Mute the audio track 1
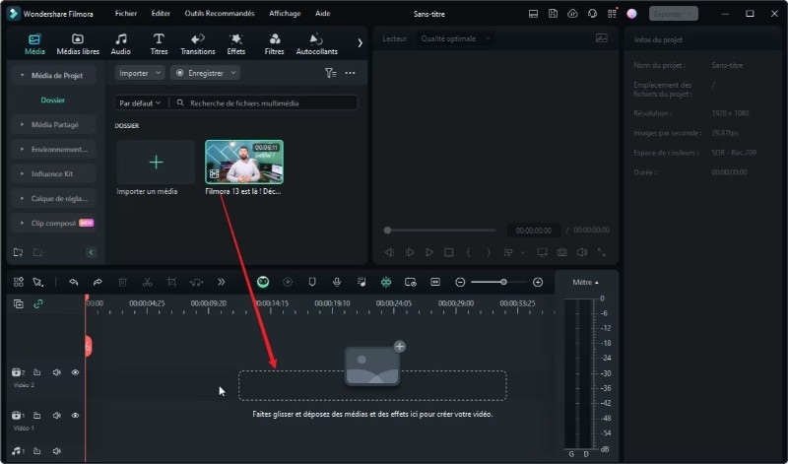Screen dimensions: 788x464 [x=57, y=451]
